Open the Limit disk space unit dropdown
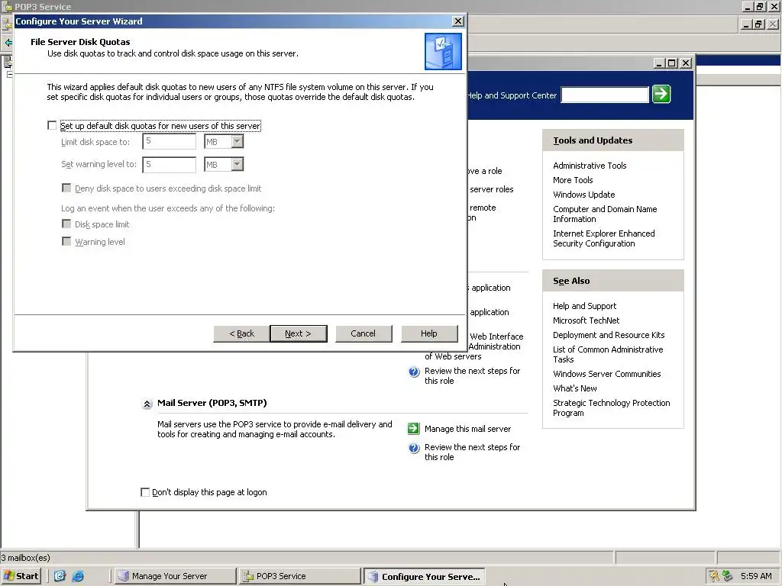This screenshot has height=586, width=782. (238, 141)
